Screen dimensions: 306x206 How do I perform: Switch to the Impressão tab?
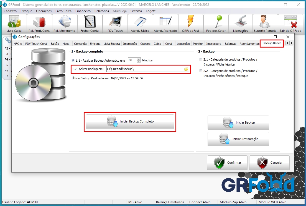pos(130,44)
